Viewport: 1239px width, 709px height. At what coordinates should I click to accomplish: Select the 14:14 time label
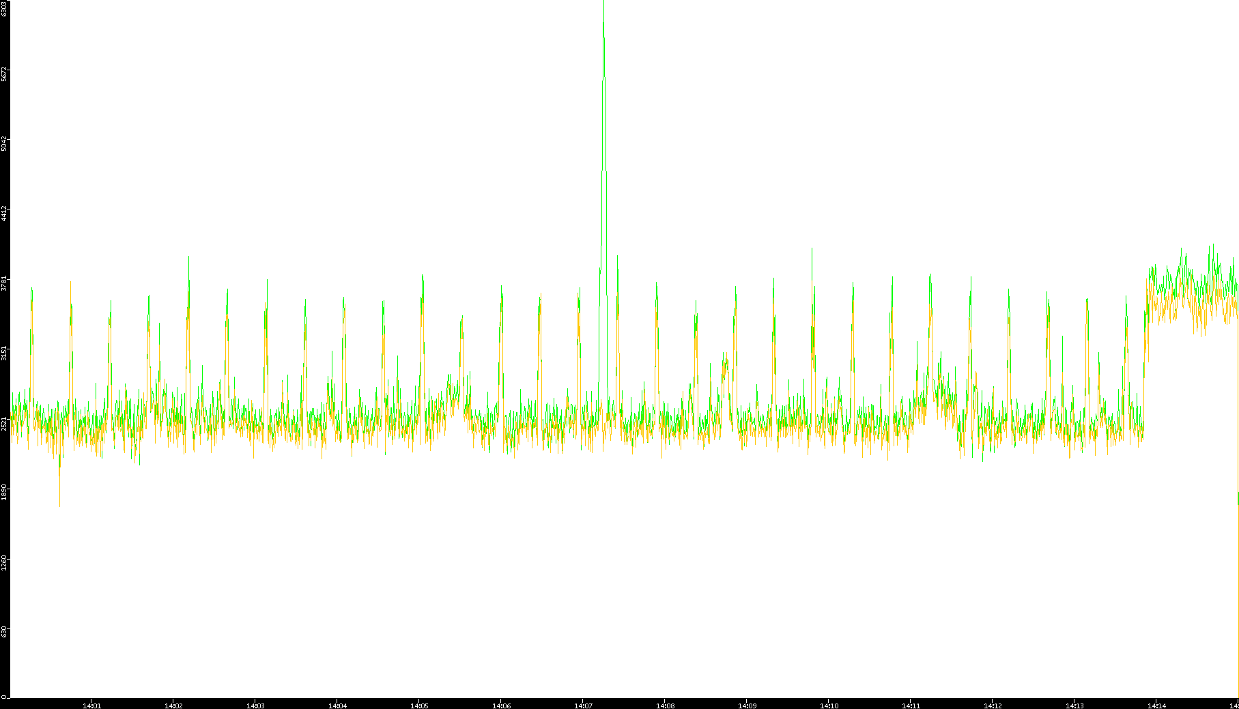pos(1156,705)
